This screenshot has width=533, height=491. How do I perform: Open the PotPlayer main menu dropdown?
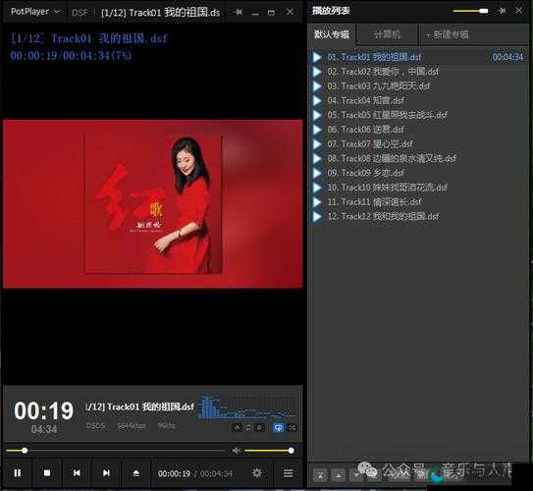pos(35,12)
